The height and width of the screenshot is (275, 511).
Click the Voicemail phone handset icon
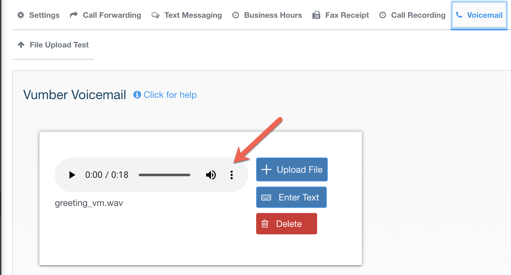point(459,15)
